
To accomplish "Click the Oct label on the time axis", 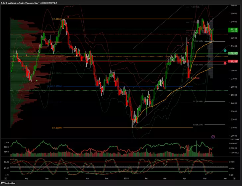I will point(66,178).
